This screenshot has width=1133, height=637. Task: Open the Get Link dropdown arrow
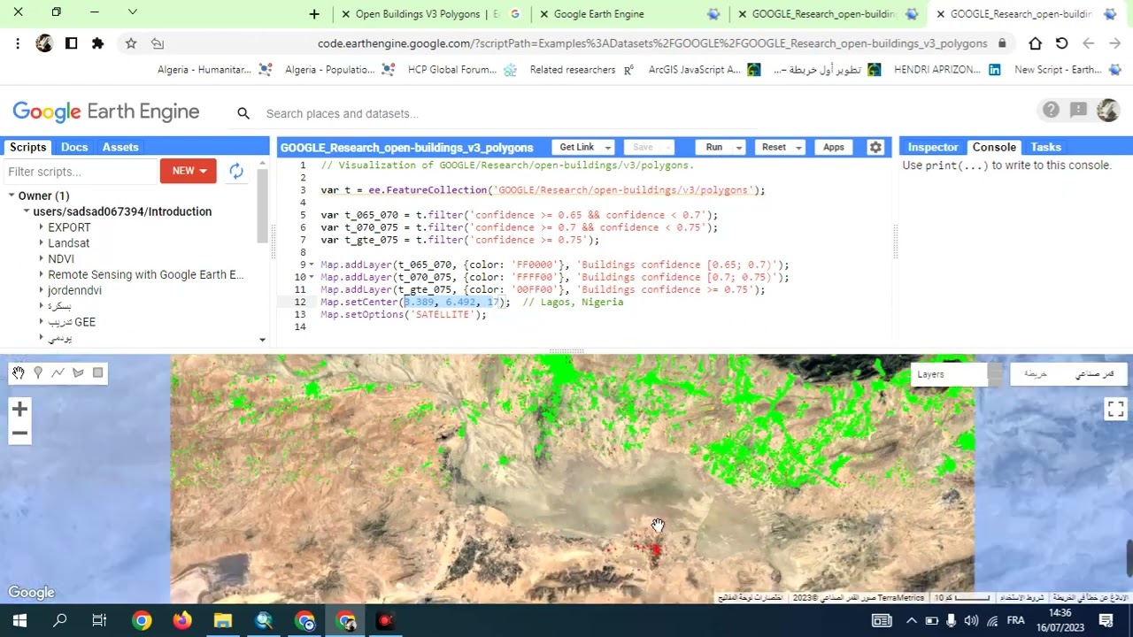coord(607,148)
